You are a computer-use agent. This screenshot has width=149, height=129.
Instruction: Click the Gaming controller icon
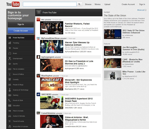[x=10, y=95]
